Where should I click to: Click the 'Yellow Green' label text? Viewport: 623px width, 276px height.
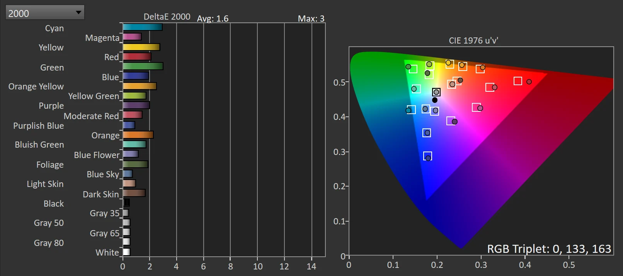[x=94, y=96]
